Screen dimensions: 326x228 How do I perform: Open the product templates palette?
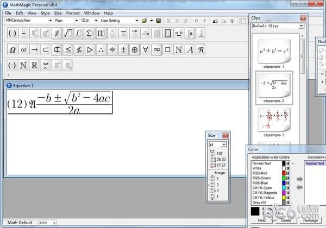pyautogui.click(x=101, y=33)
